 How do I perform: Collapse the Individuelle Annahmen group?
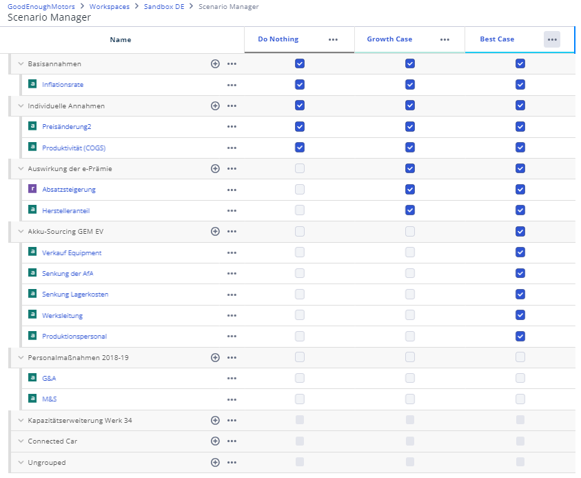point(20,106)
